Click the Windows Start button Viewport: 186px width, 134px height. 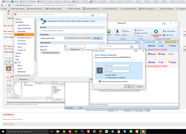[3, 132]
